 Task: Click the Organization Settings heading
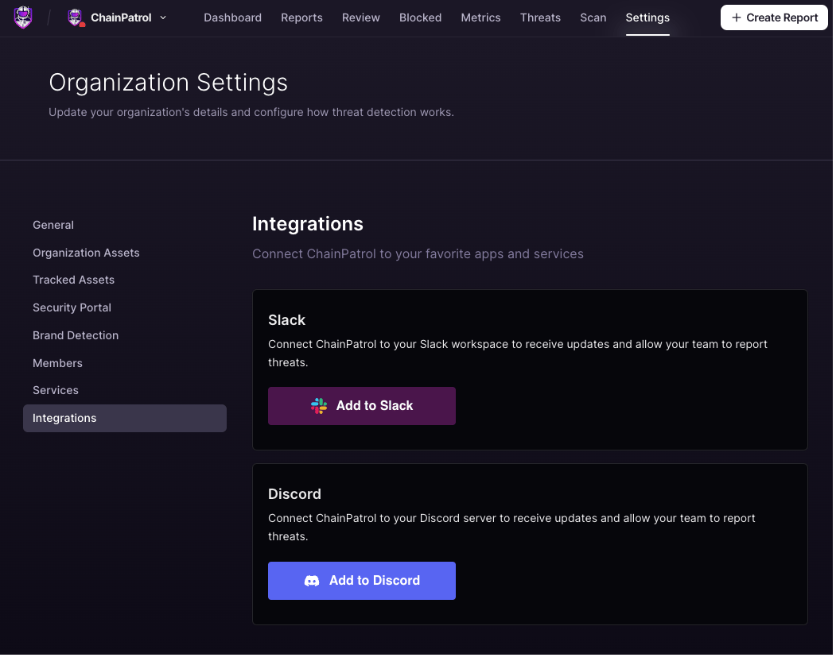[x=169, y=83]
